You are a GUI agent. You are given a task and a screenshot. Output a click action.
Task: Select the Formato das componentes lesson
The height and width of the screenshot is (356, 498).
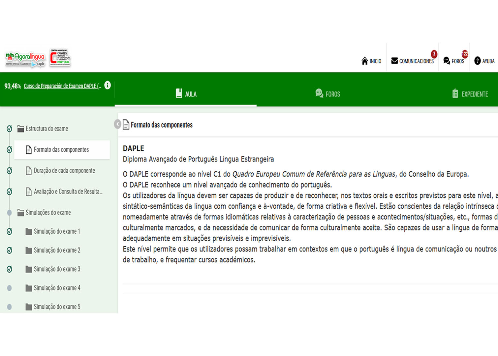[x=62, y=150]
